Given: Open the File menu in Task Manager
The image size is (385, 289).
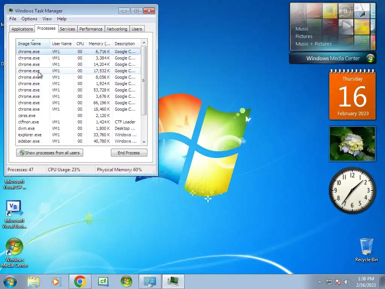Looking at the screenshot, I should 13,19.
